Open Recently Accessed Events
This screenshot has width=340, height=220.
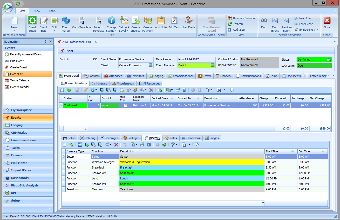pyautogui.click(x=28, y=54)
